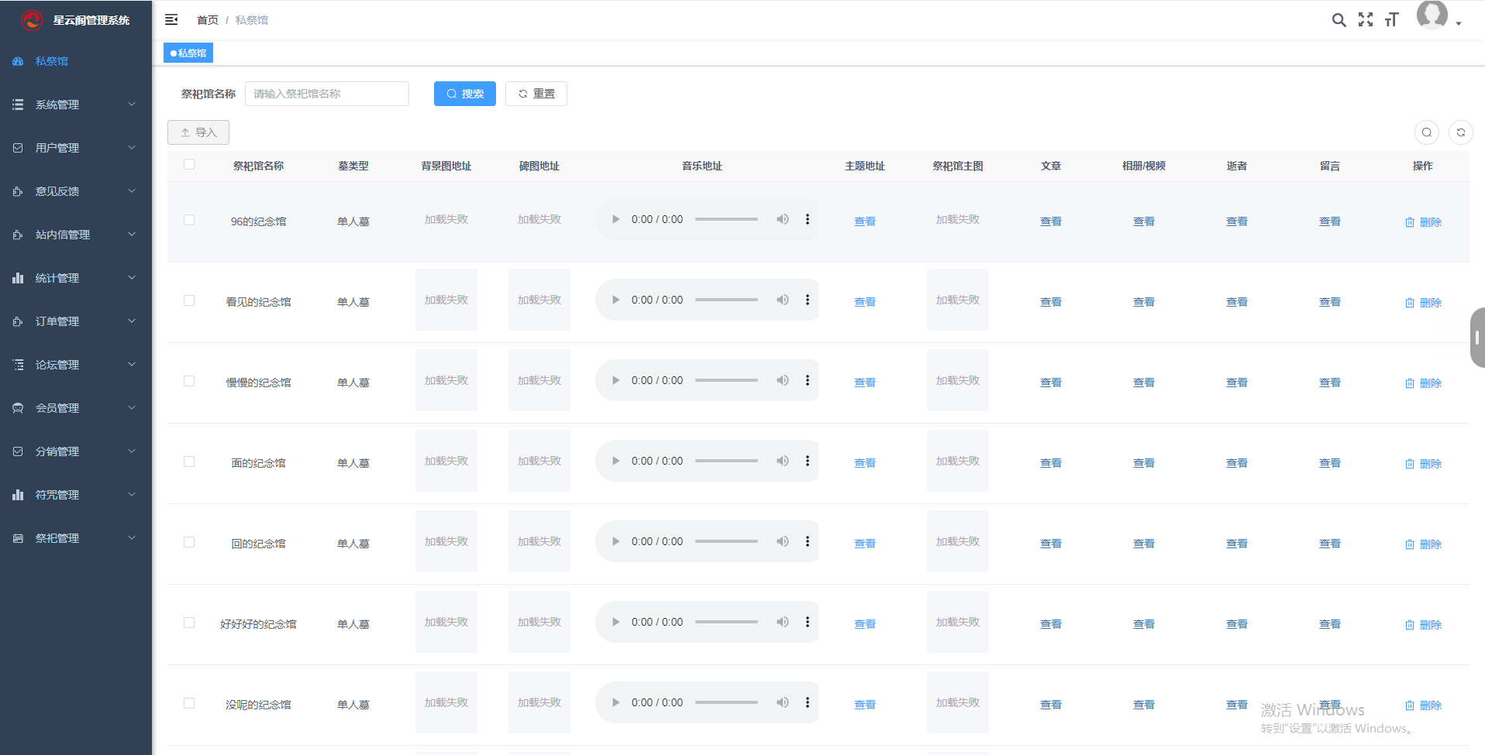Check the 好好好的纪念馆 row checkbox
The height and width of the screenshot is (755, 1485).
(x=189, y=623)
